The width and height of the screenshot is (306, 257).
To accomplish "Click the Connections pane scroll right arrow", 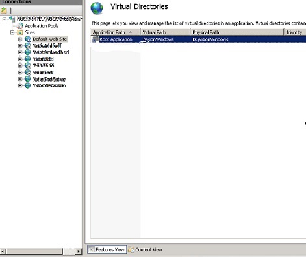I will [x=79, y=251].
